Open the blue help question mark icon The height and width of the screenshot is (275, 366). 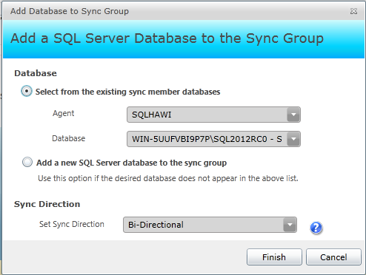click(316, 228)
